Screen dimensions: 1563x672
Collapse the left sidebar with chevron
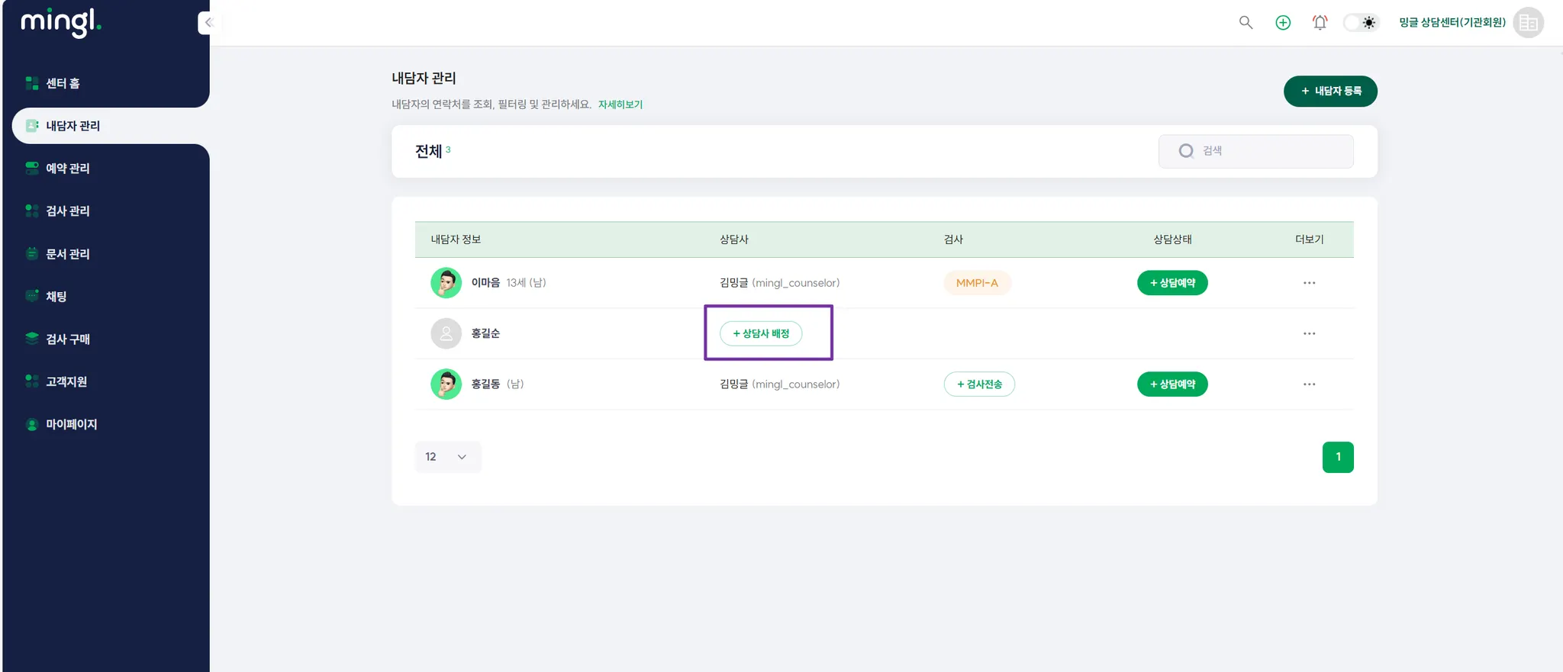click(208, 23)
